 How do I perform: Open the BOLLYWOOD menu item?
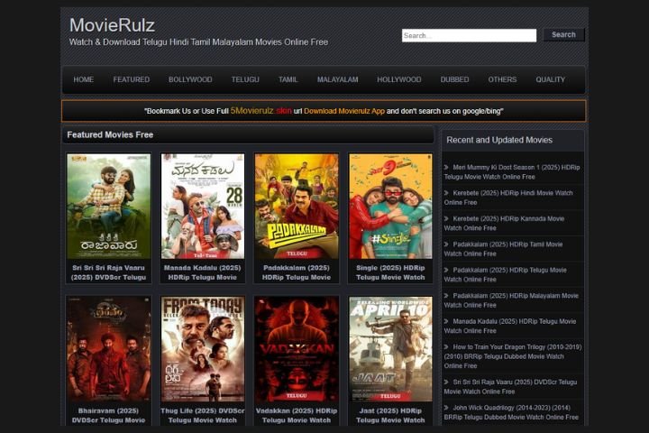click(x=190, y=79)
